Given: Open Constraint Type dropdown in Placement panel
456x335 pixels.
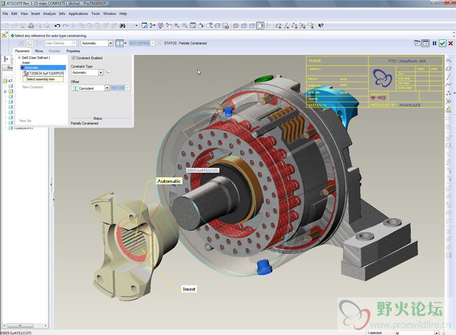Looking at the screenshot, I should pos(101,73).
